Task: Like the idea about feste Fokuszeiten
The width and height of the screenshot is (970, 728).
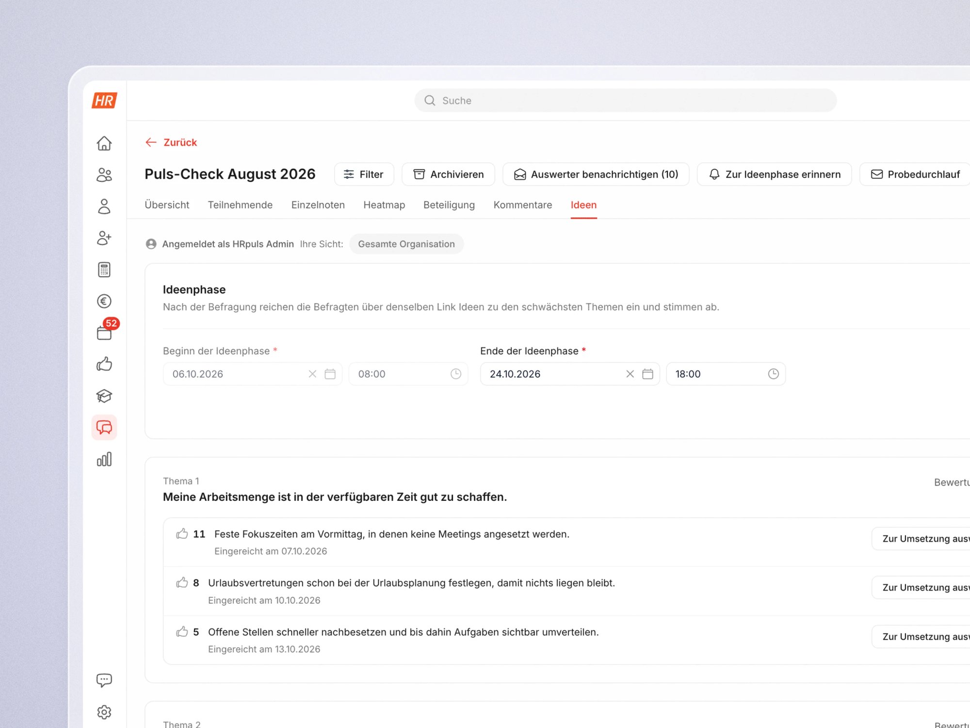Action: [182, 534]
